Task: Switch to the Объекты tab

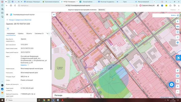Action: point(29,33)
